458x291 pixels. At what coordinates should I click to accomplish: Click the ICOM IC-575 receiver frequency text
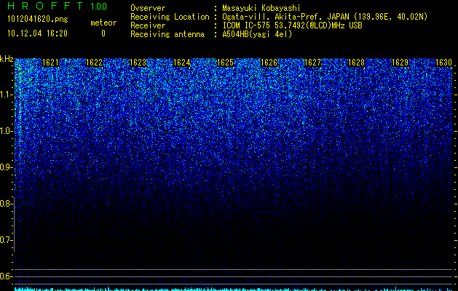[x=293, y=25]
